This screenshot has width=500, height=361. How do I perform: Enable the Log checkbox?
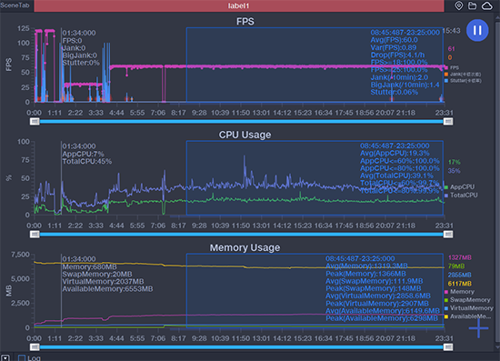[x=22, y=357]
